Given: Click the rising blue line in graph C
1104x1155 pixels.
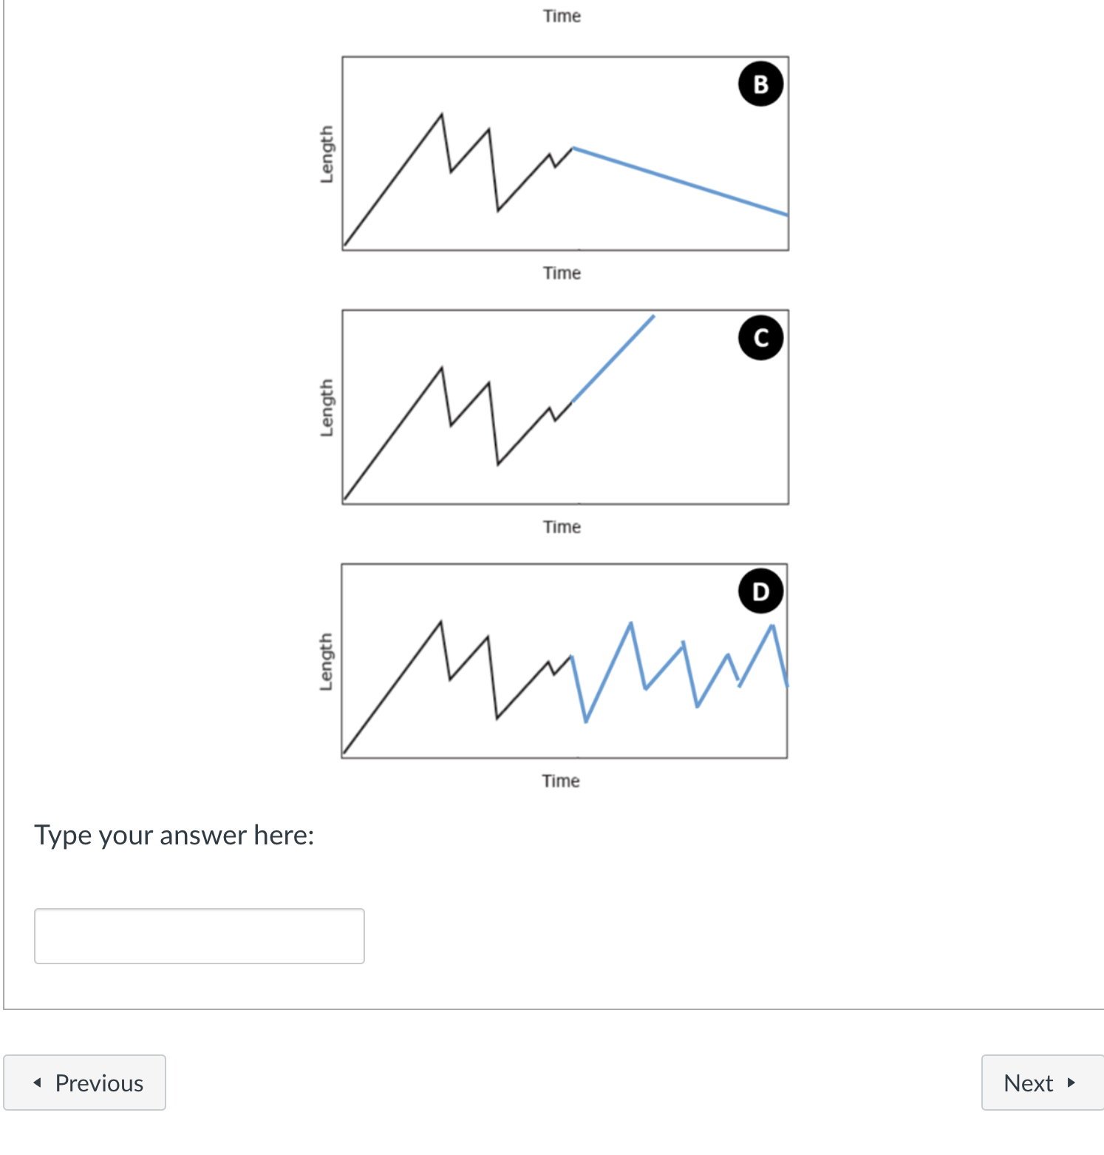Looking at the screenshot, I should (x=613, y=359).
